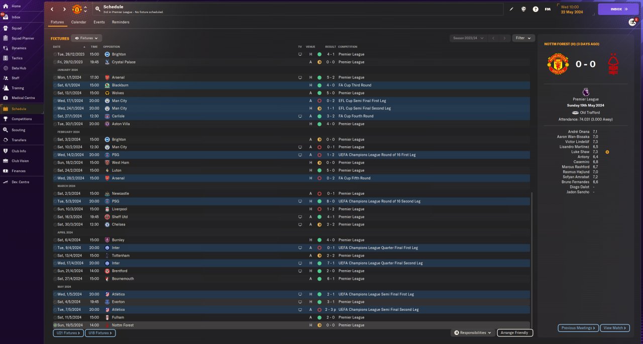Open Competitions from sidebar
This screenshot has height=344, width=643.
(22, 119)
